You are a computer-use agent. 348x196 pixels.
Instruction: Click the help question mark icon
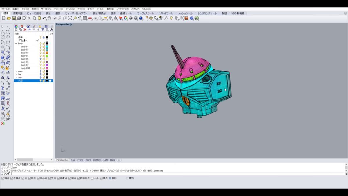tap(191, 18)
